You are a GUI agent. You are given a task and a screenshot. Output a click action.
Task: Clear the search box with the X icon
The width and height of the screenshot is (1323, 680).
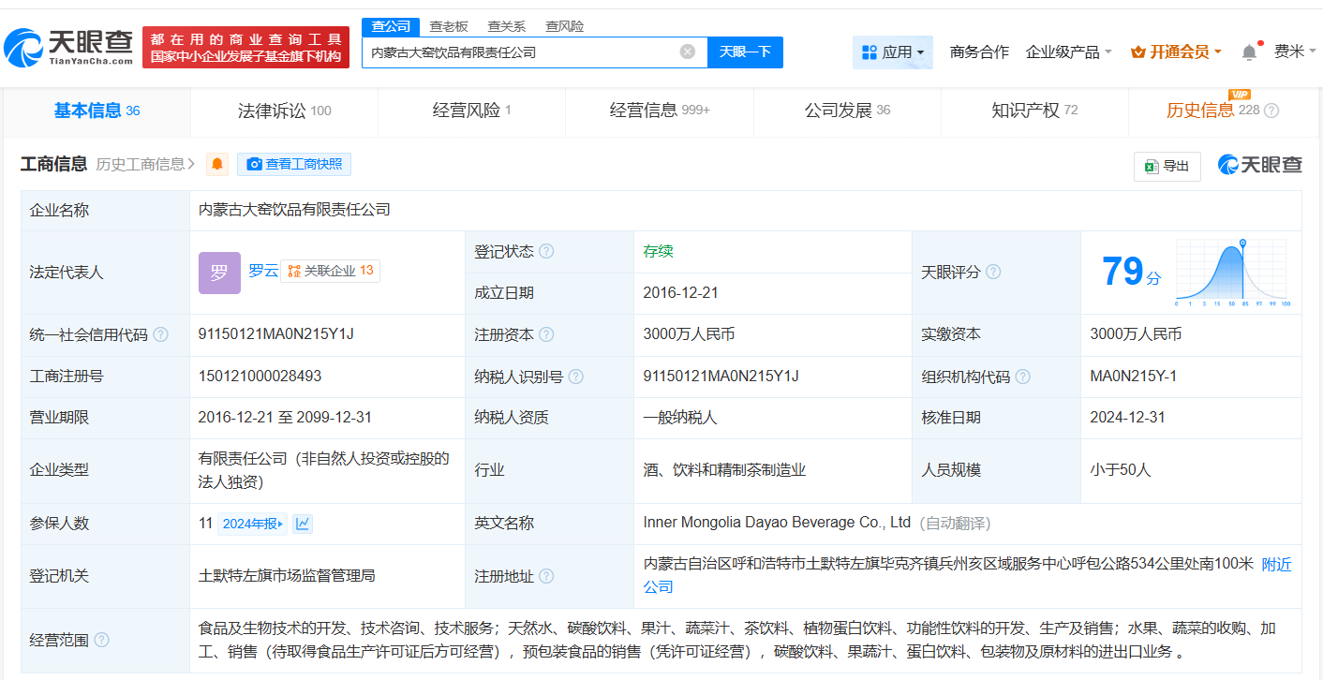click(687, 52)
